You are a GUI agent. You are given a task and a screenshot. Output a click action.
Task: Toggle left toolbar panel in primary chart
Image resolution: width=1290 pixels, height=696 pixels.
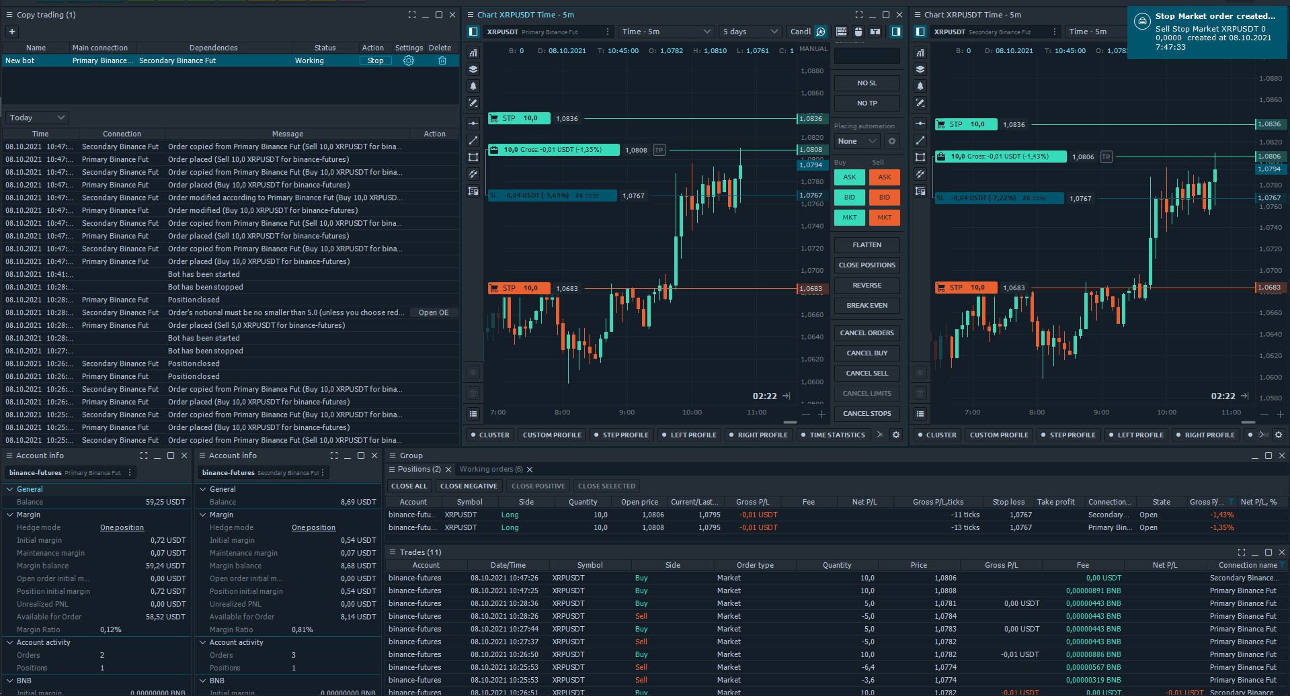(473, 32)
